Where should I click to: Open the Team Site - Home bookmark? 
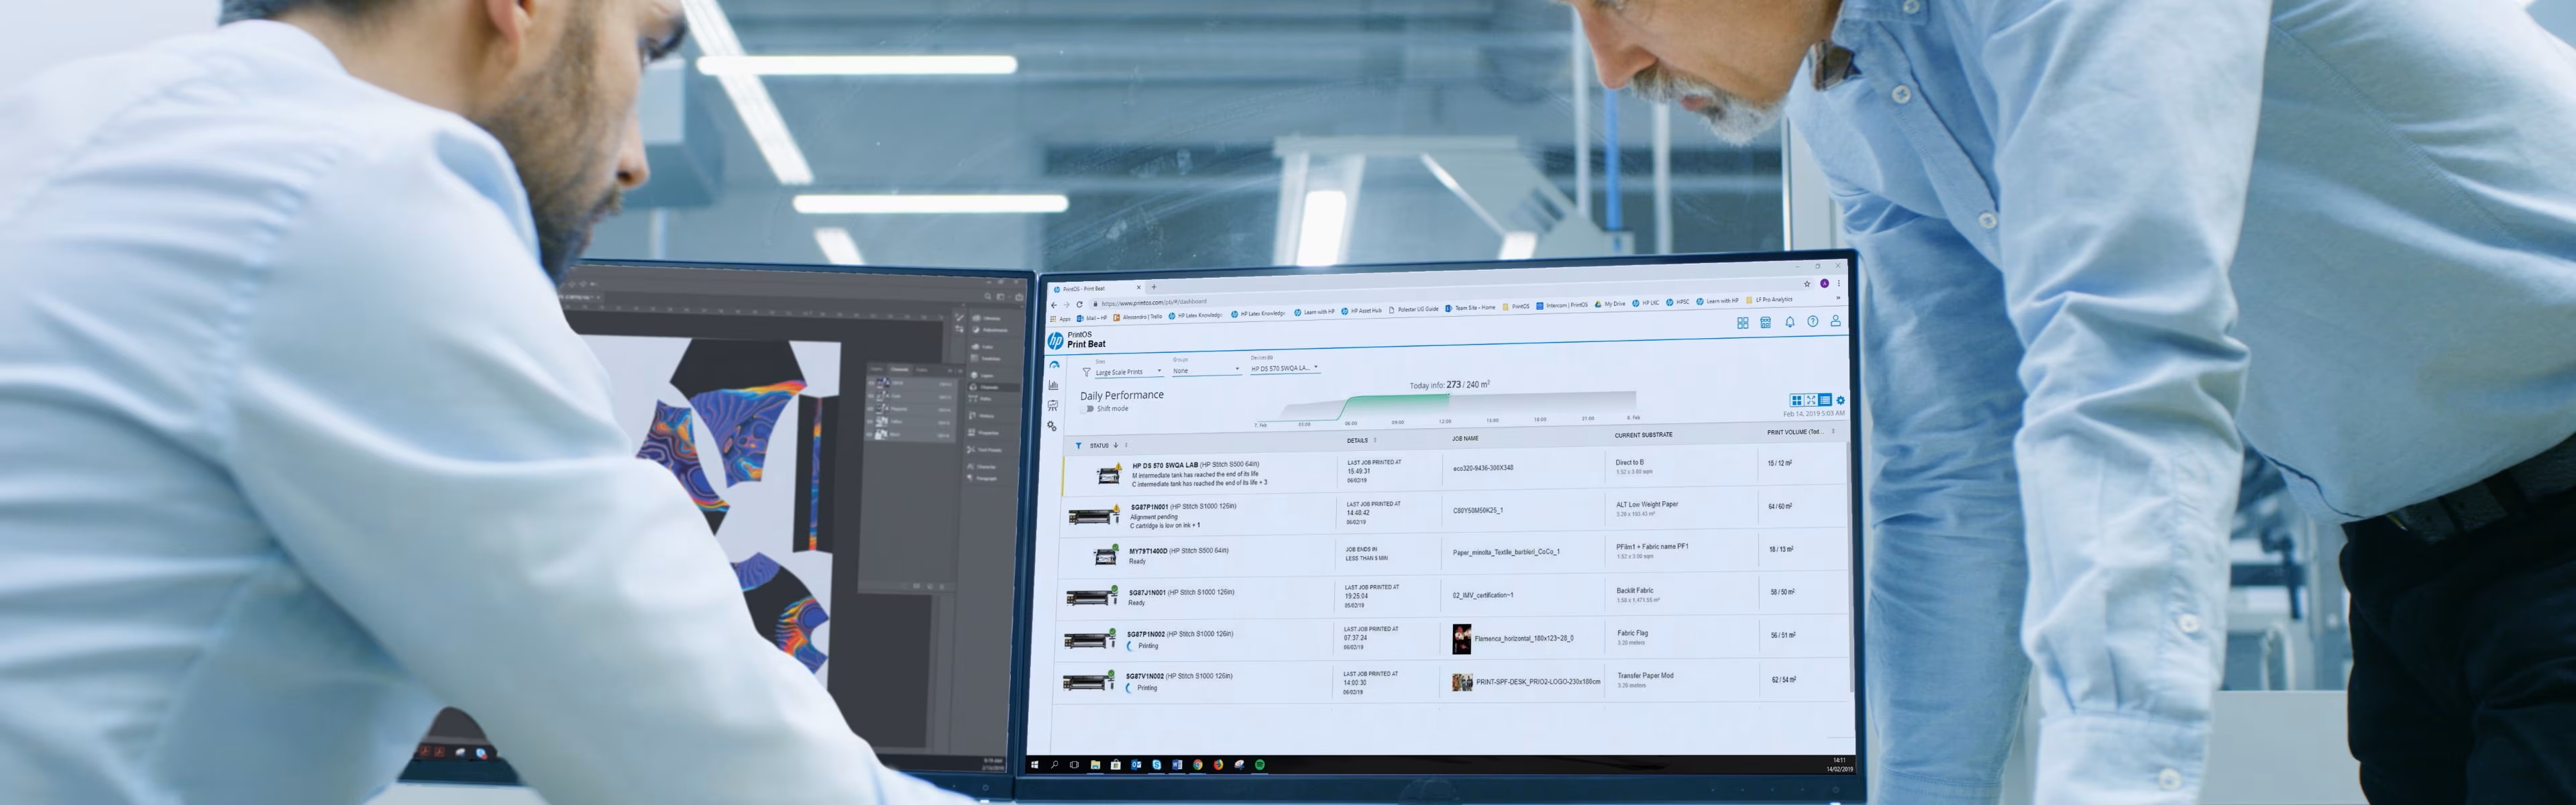[x=1470, y=308]
